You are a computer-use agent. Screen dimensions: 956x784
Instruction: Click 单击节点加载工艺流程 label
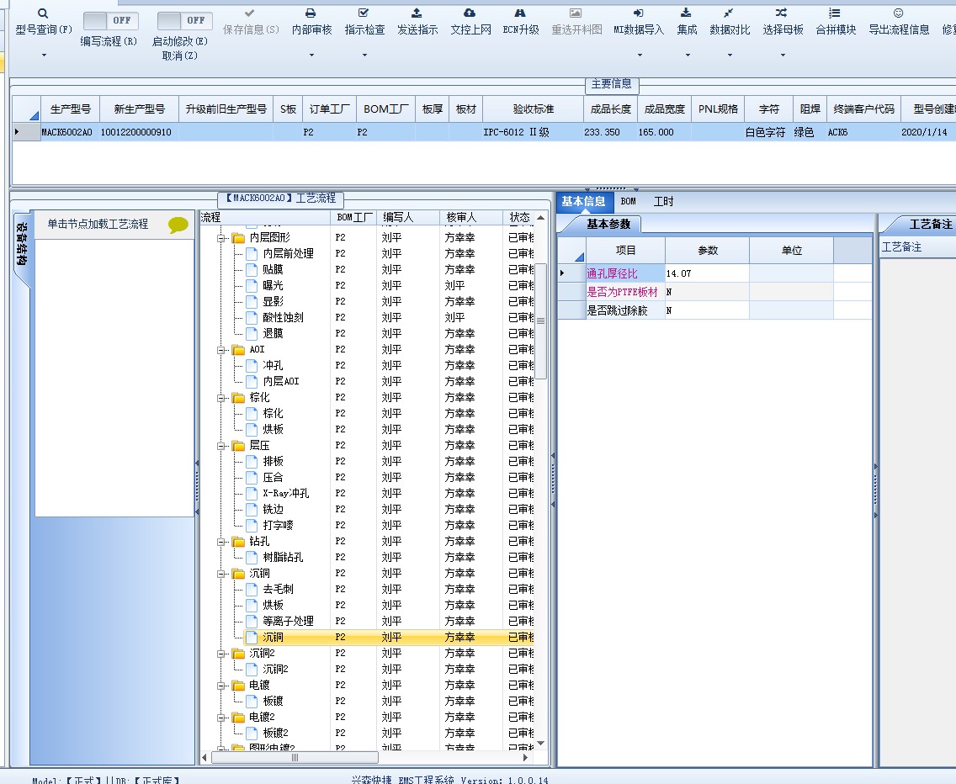tap(98, 224)
